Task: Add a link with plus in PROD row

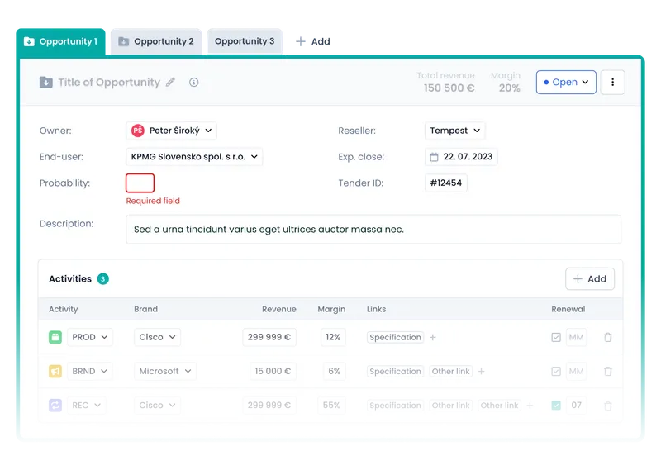Action: (433, 337)
